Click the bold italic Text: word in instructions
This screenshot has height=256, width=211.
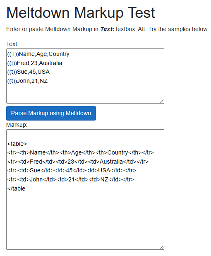107,29
